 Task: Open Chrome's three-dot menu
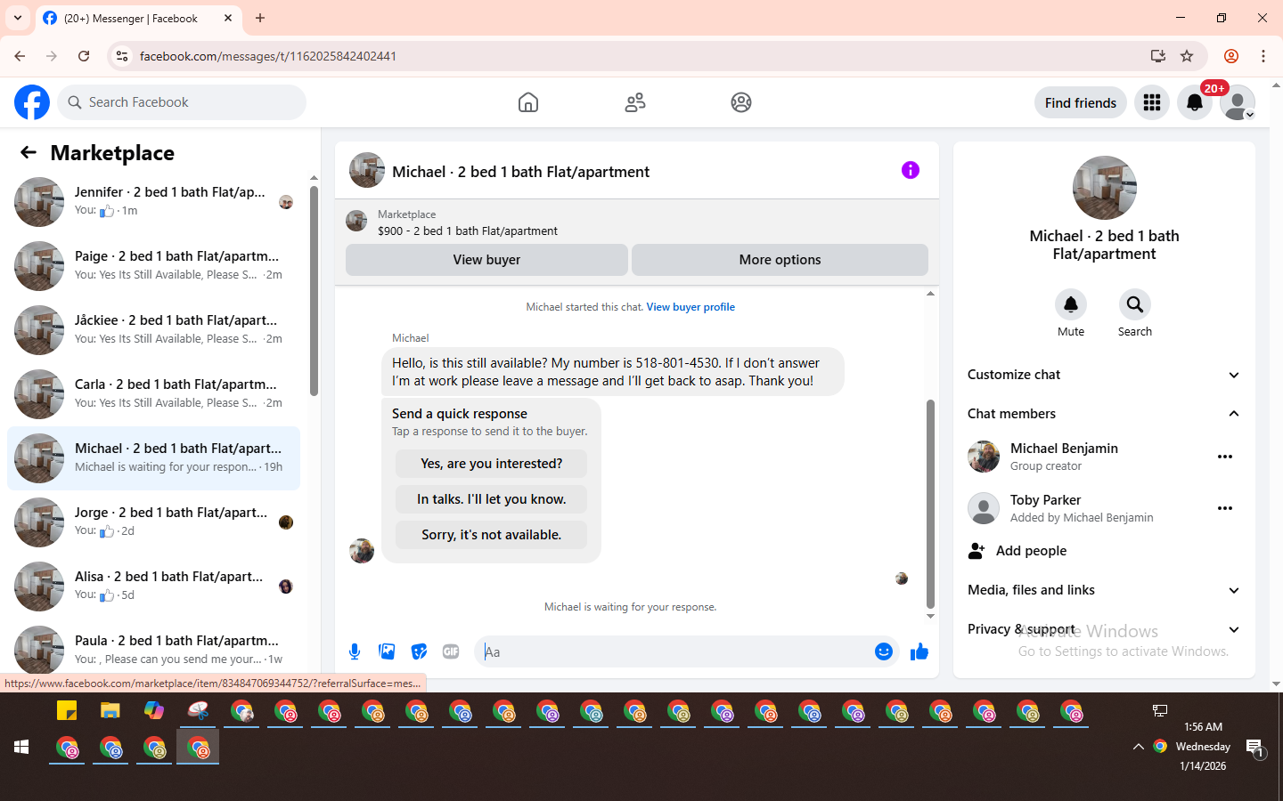click(x=1263, y=56)
